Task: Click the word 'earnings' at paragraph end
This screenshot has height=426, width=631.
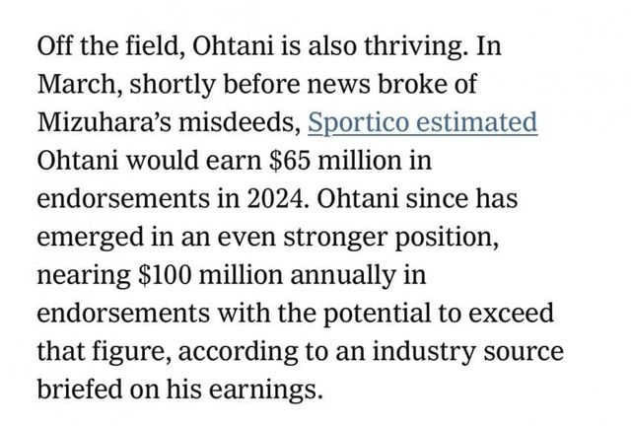Action: [x=266, y=390]
